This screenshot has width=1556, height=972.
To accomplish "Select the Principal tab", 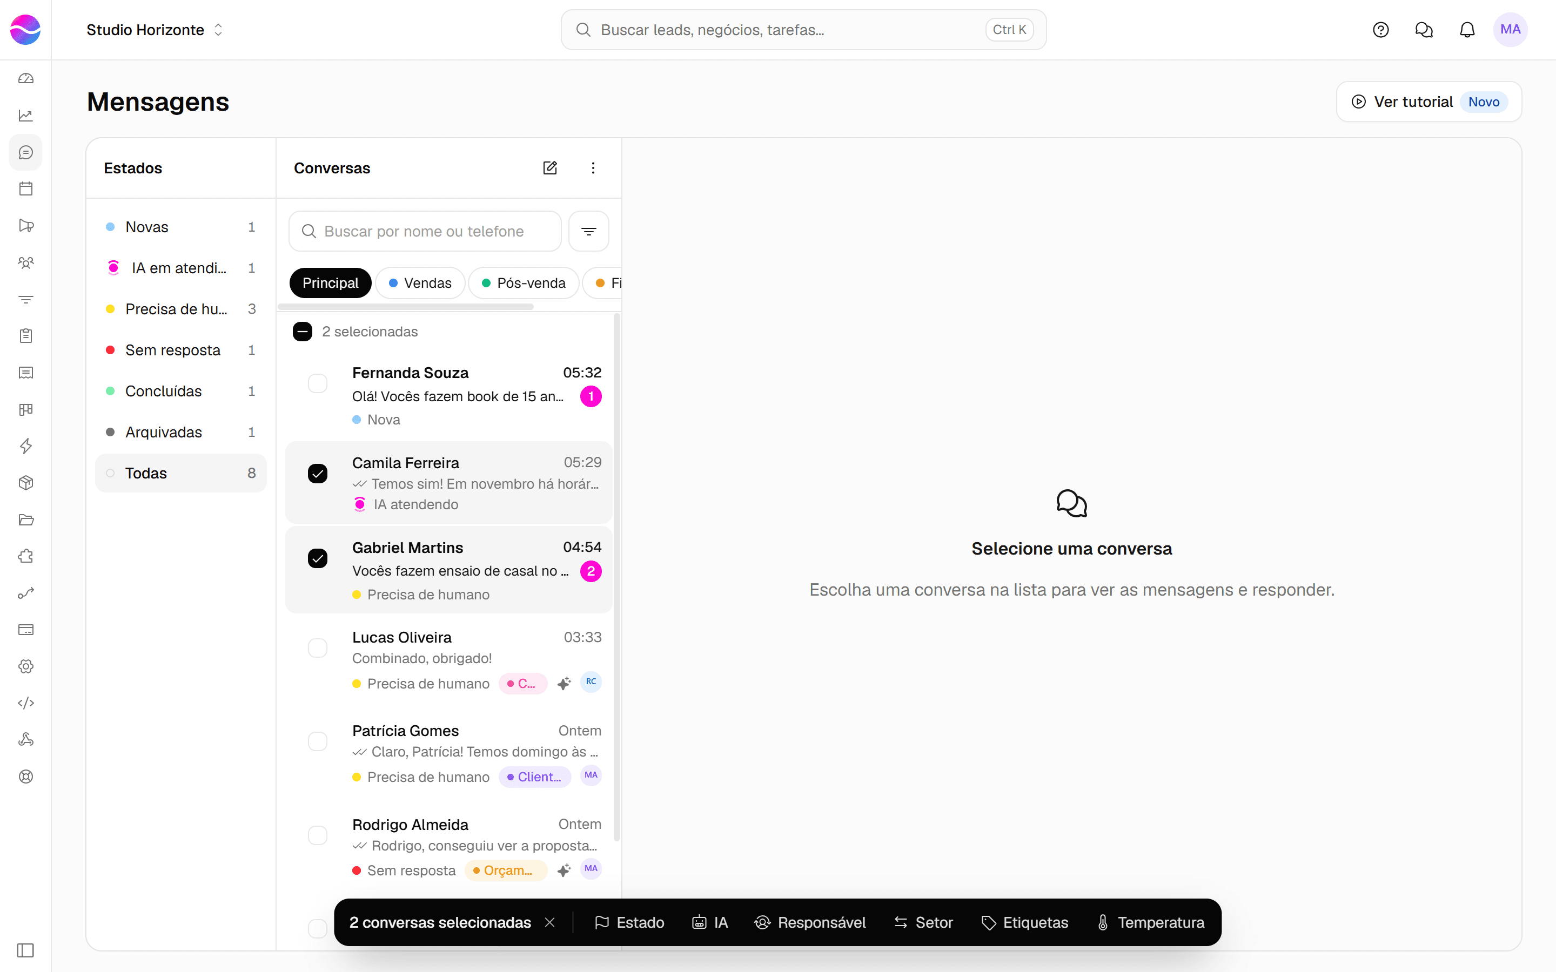I will pos(331,283).
